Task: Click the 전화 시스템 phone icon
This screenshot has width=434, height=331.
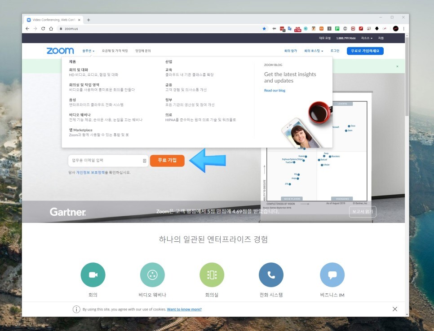Action: pos(271,274)
